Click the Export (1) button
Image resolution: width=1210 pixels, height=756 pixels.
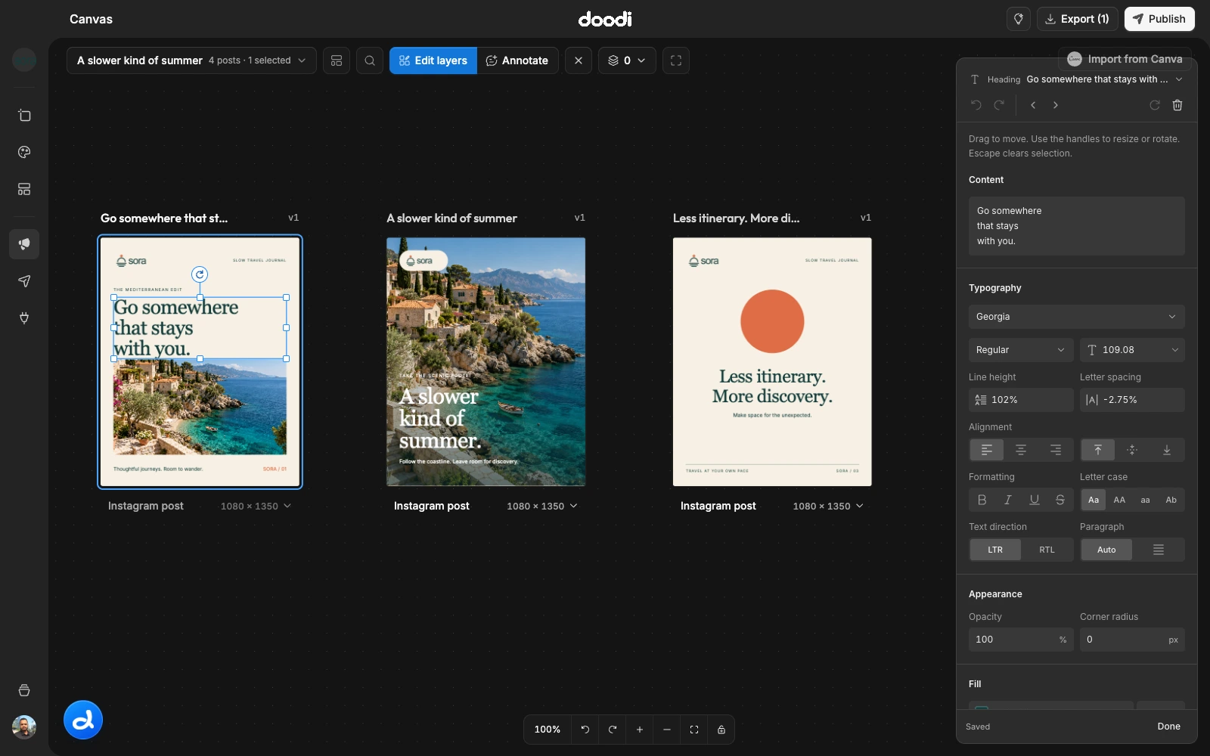click(x=1078, y=19)
